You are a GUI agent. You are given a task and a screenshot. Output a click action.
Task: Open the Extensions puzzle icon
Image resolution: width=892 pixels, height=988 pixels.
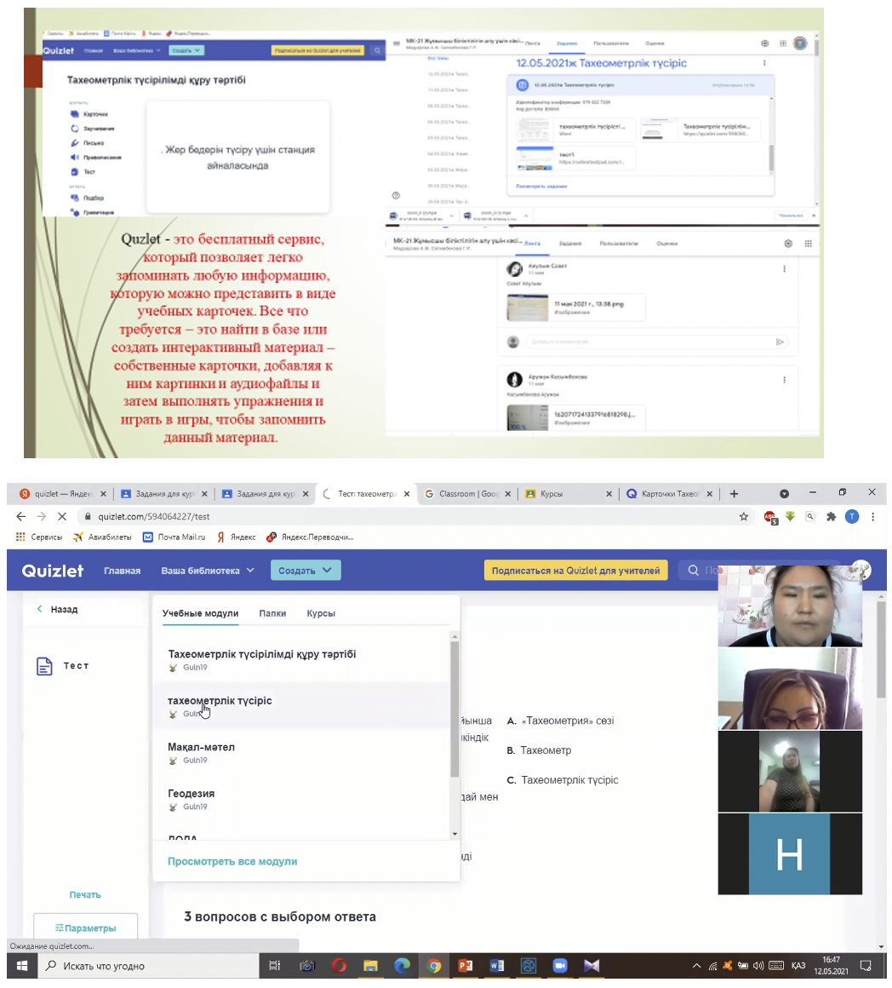(x=831, y=517)
